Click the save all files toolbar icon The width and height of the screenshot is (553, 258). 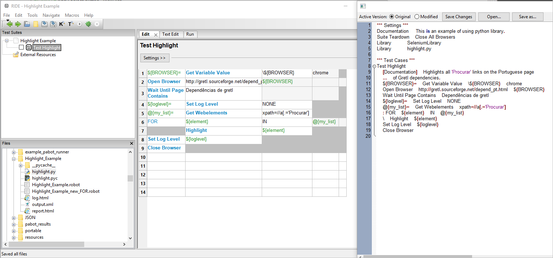(x=53, y=24)
